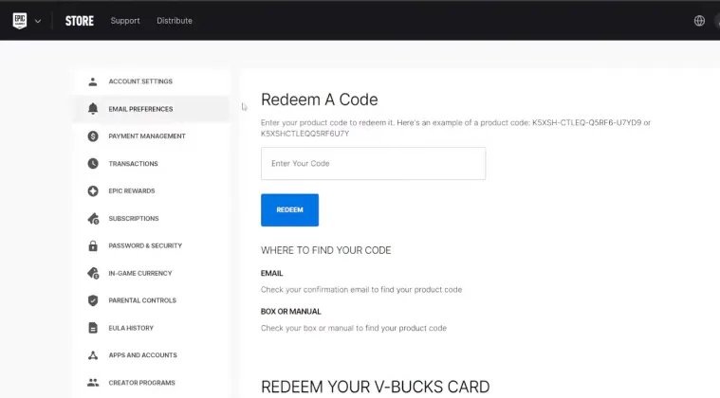Open the Subscriptions section
Viewport: 720px width, 398px height.
134,219
